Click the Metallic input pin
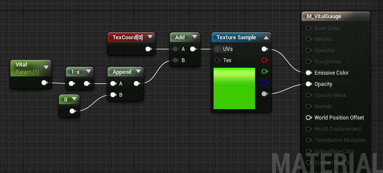The image size is (383, 173). point(309,39)
